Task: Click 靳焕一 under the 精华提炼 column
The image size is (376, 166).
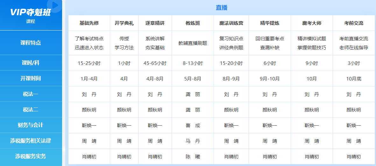Action: coord(270,126)
